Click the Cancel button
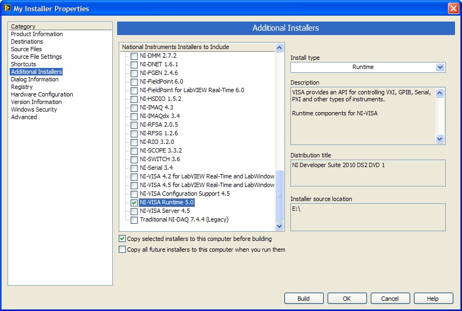Viewport: 462px width, 311px height. [x=390, y=299]
